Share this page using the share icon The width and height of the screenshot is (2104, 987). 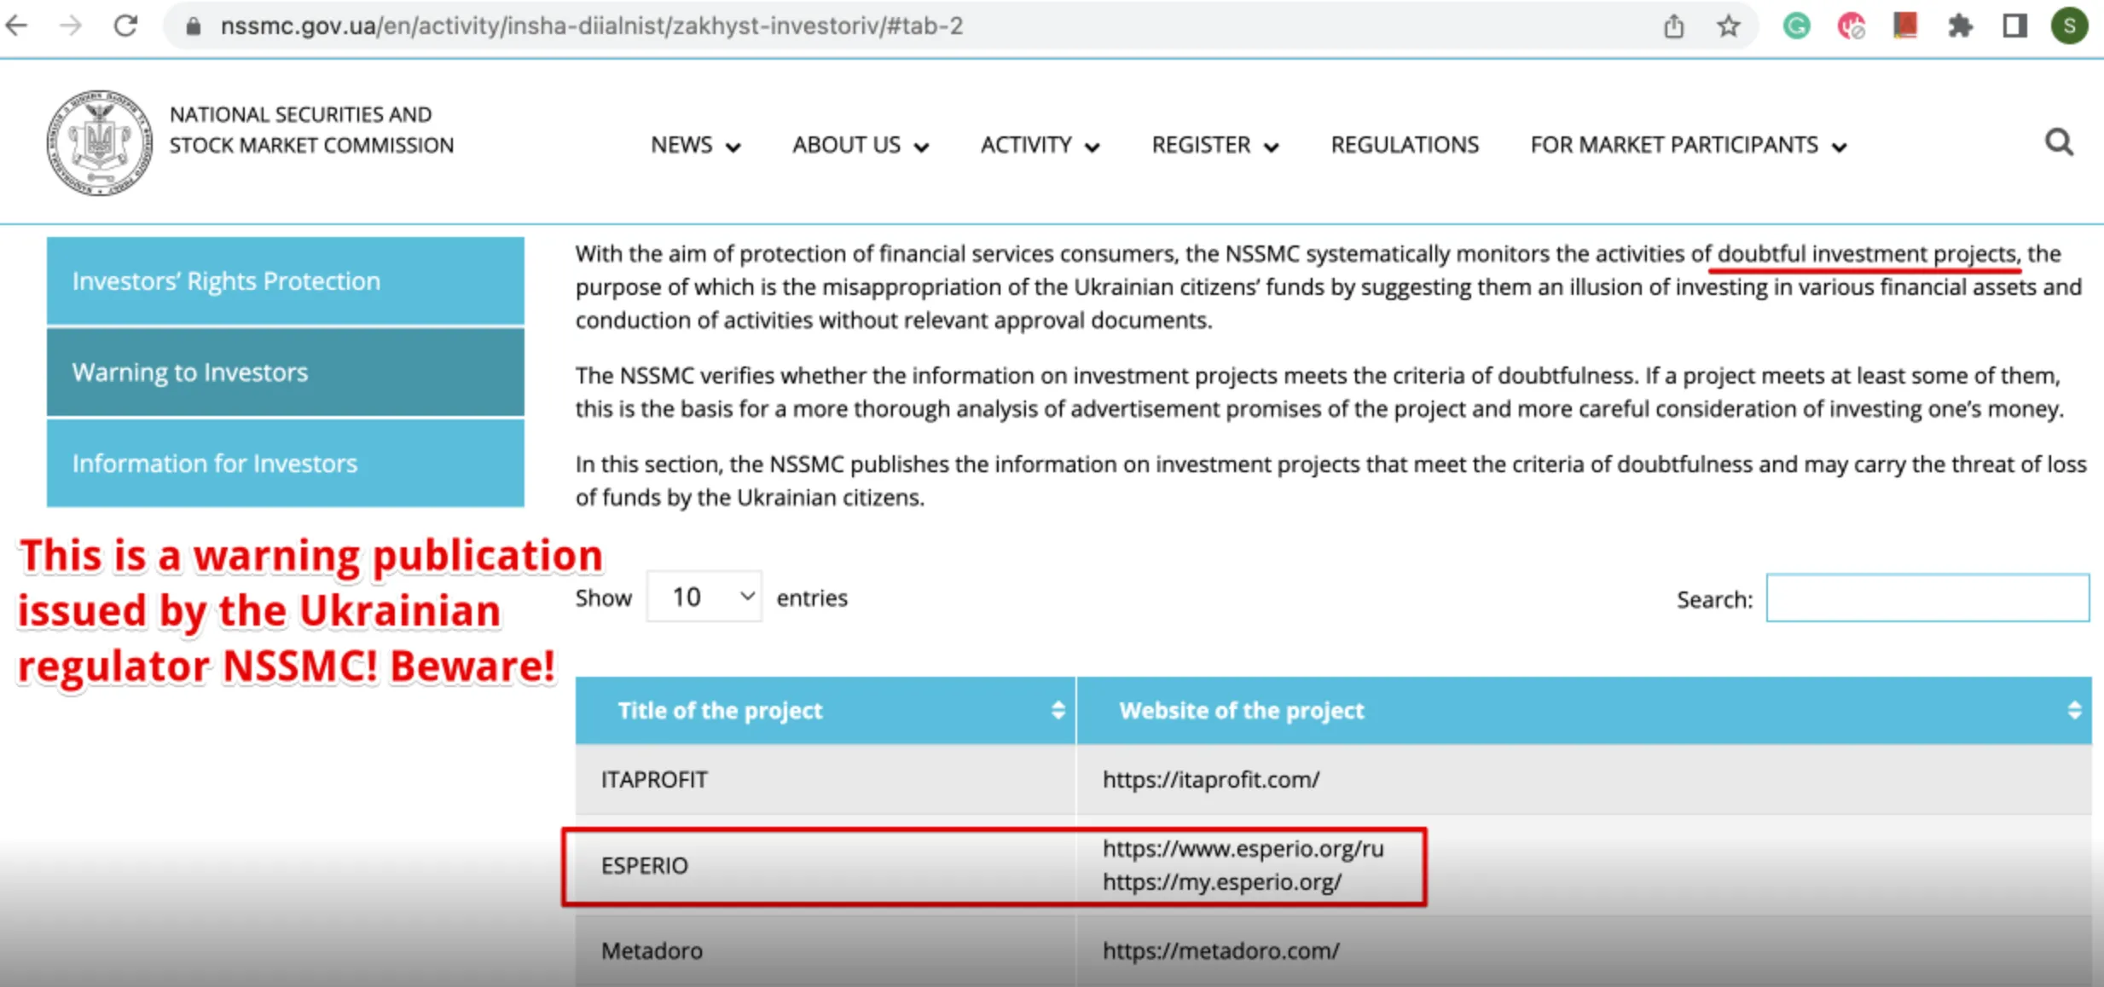click(1673, 26)
